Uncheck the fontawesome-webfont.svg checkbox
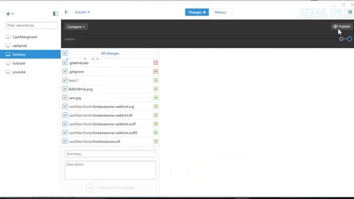 click(x=65, y=106)
